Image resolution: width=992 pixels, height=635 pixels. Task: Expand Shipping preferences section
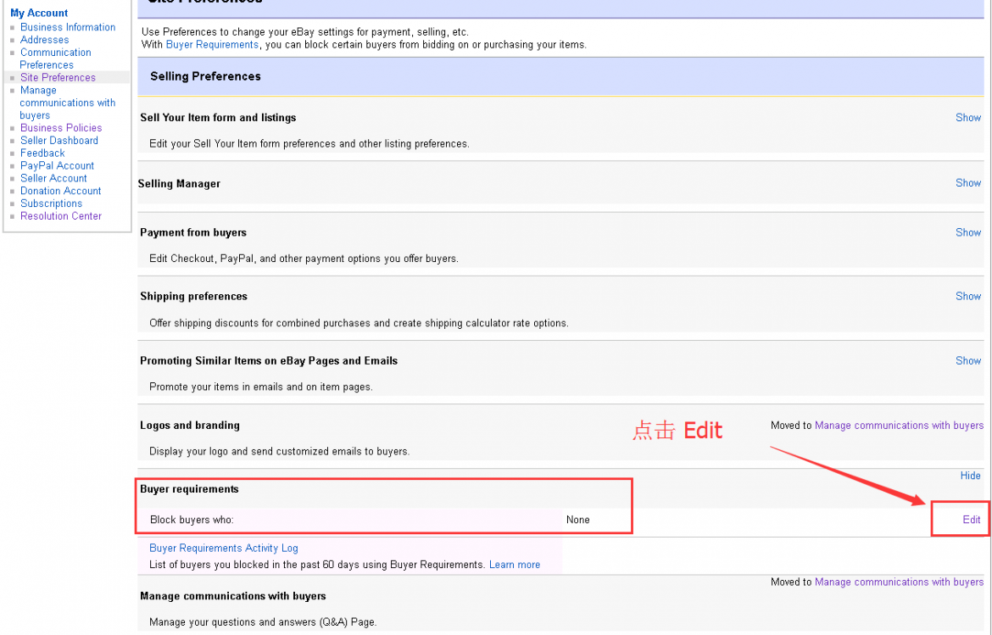tap(967, 296)
